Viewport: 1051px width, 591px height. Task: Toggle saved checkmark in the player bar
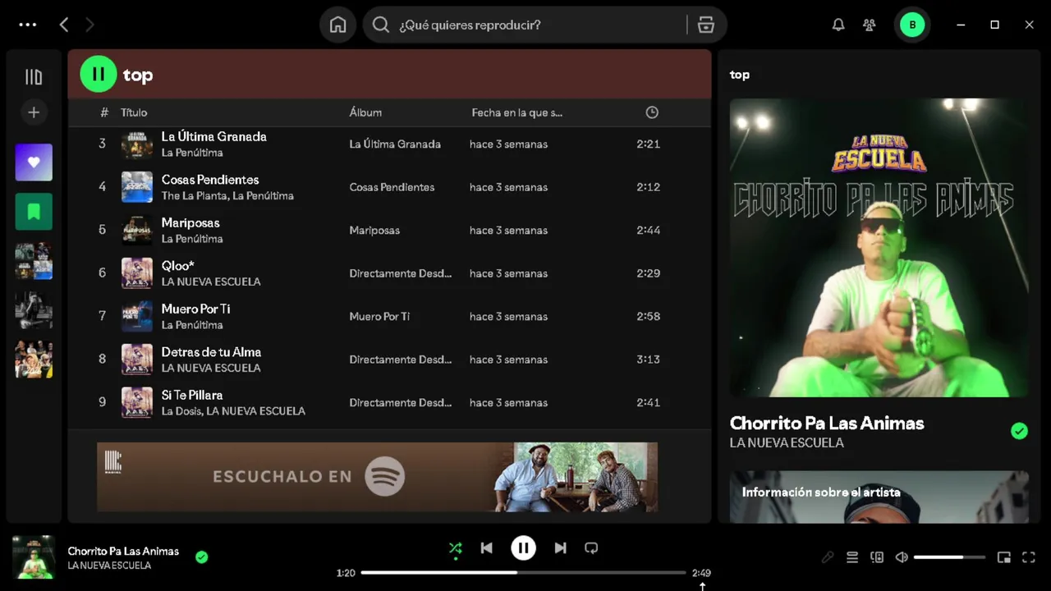pyautogui.click(x=202, y=557)
